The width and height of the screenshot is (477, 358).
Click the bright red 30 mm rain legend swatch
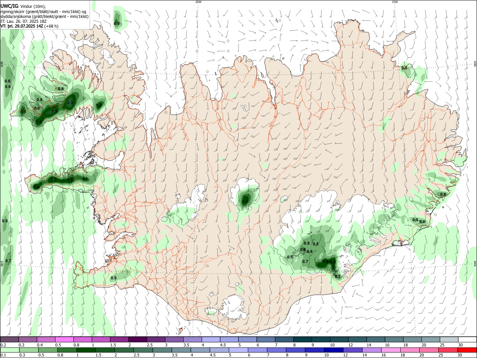pos(467,350)
